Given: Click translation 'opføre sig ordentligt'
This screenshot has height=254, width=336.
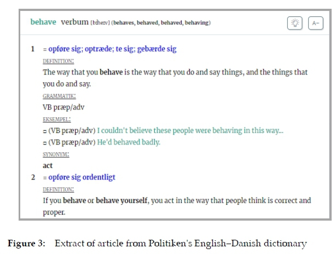Looking at the screenshot, I should [x=82, y=177].
